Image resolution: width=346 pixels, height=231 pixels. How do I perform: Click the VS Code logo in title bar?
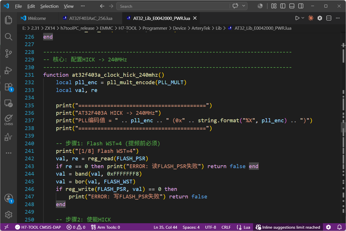6,6
